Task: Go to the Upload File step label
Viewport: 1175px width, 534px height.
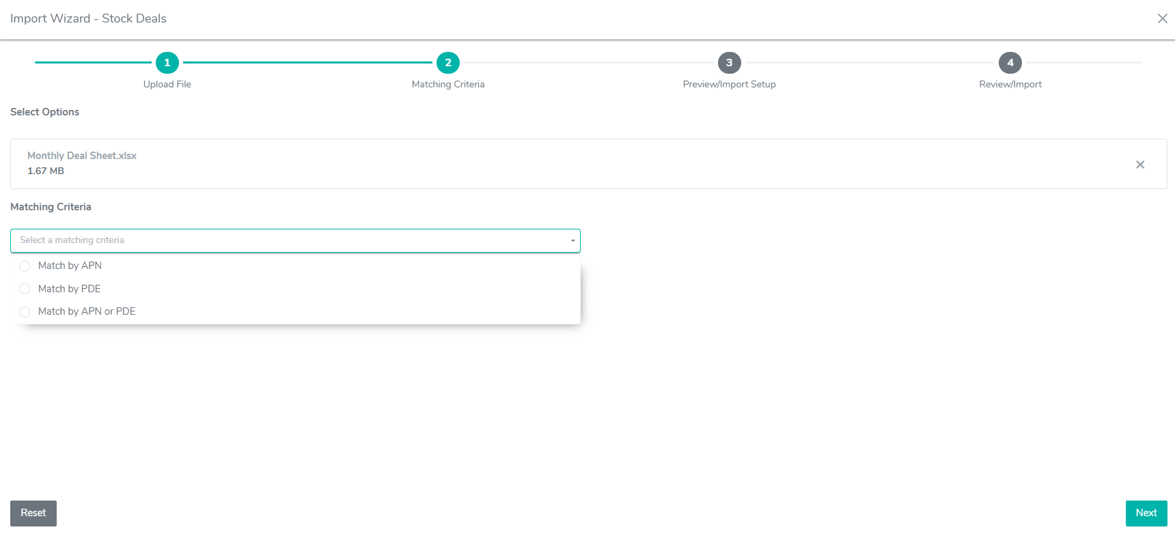Action: point(167,85)
